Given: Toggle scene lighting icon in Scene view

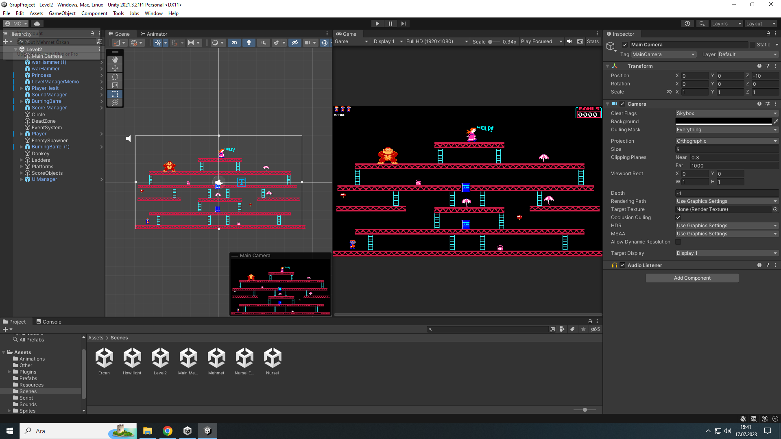Looking at the screenshot, I should (249, 43).
